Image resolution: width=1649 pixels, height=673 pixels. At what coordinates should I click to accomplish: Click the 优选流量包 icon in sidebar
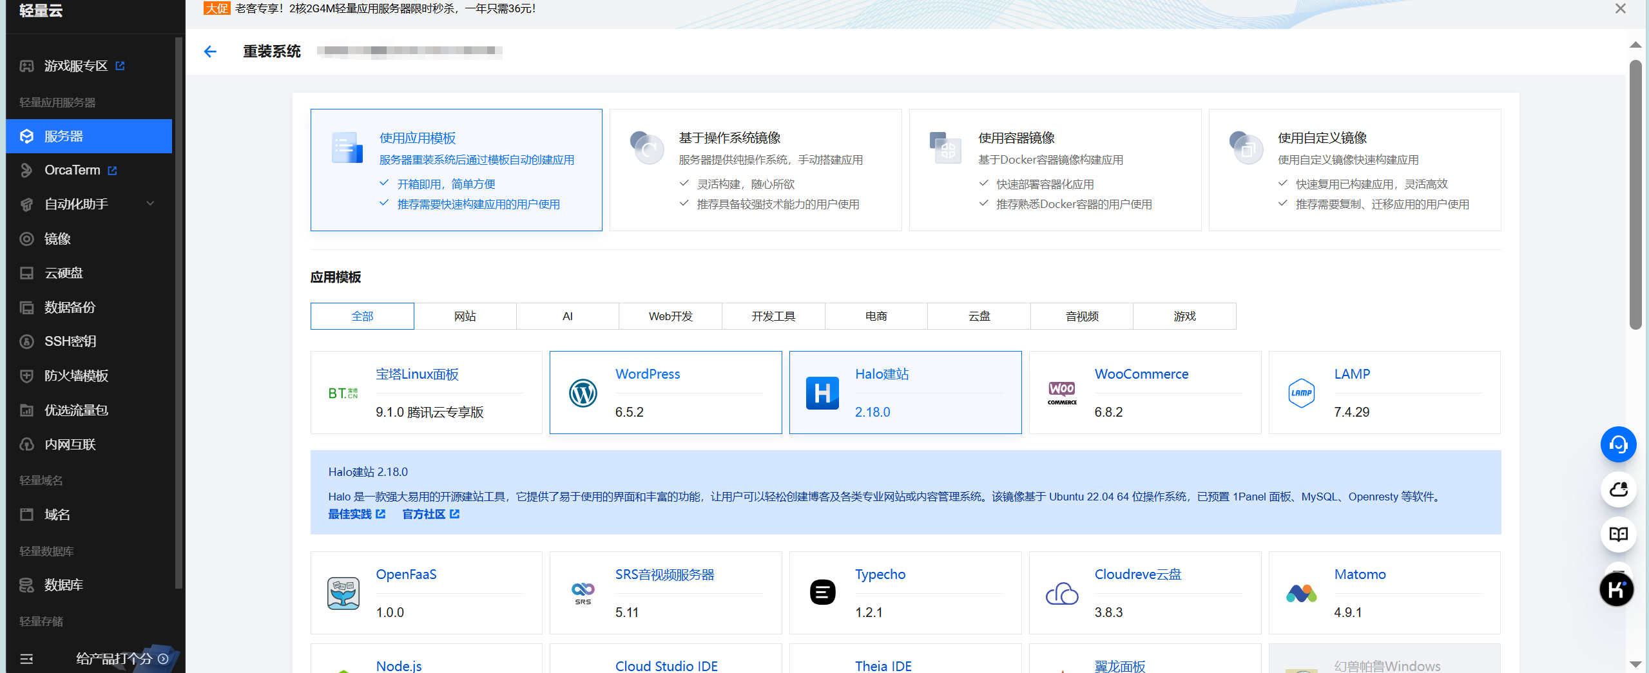point(26,410)
